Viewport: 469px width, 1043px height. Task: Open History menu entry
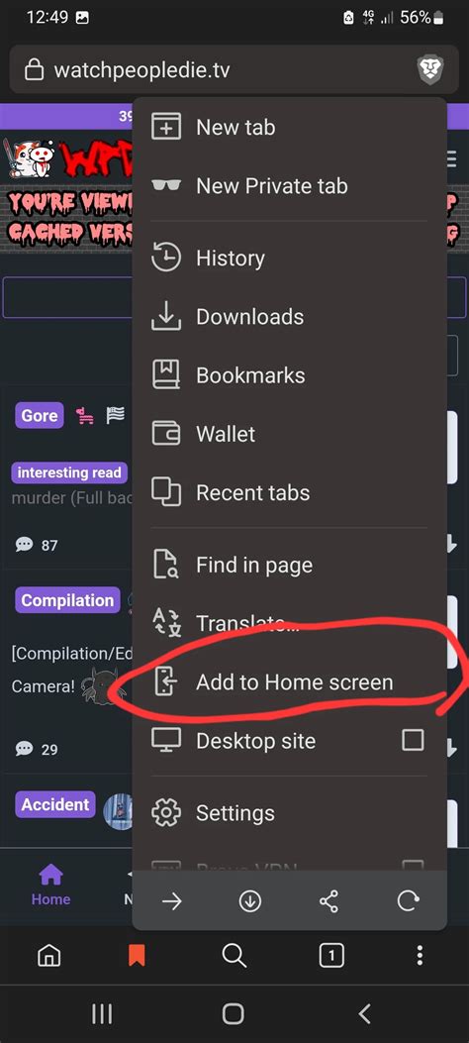(x=290, y=258)
